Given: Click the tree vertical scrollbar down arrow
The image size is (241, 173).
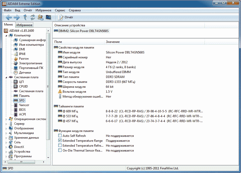Looking at the screenshot, I should click(48, 158).
